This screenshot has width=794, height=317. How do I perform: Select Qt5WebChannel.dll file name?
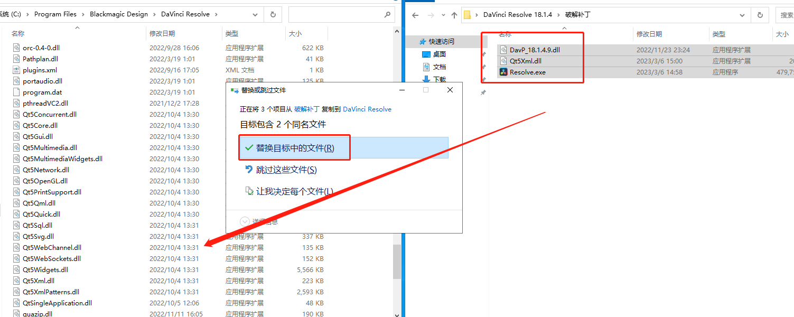[52, 247]
